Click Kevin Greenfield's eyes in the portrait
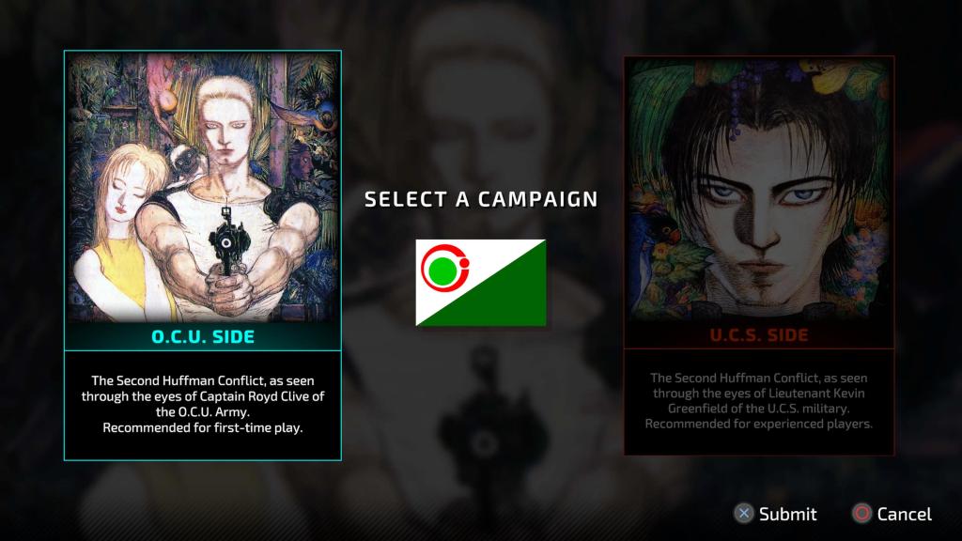This screenshot has width=962, height=541. tap(760, 194)
